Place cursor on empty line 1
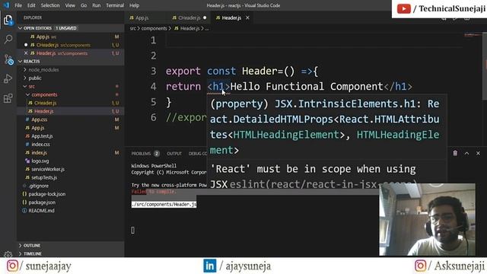Viewport: 487px width, 274px height. [314, 40]
